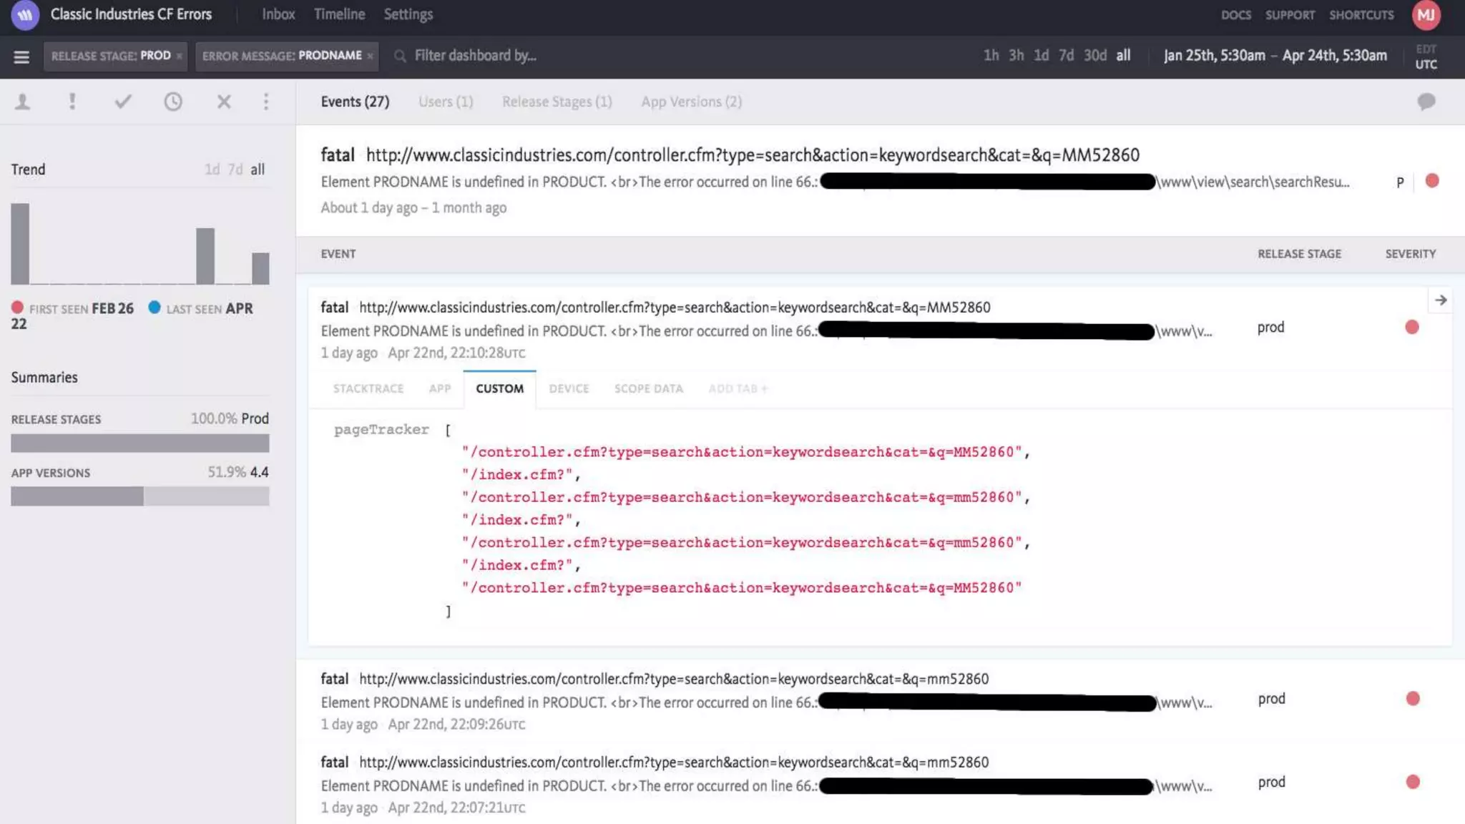
Task: Open the date range picker
Action: click(x=1275, y=56)
